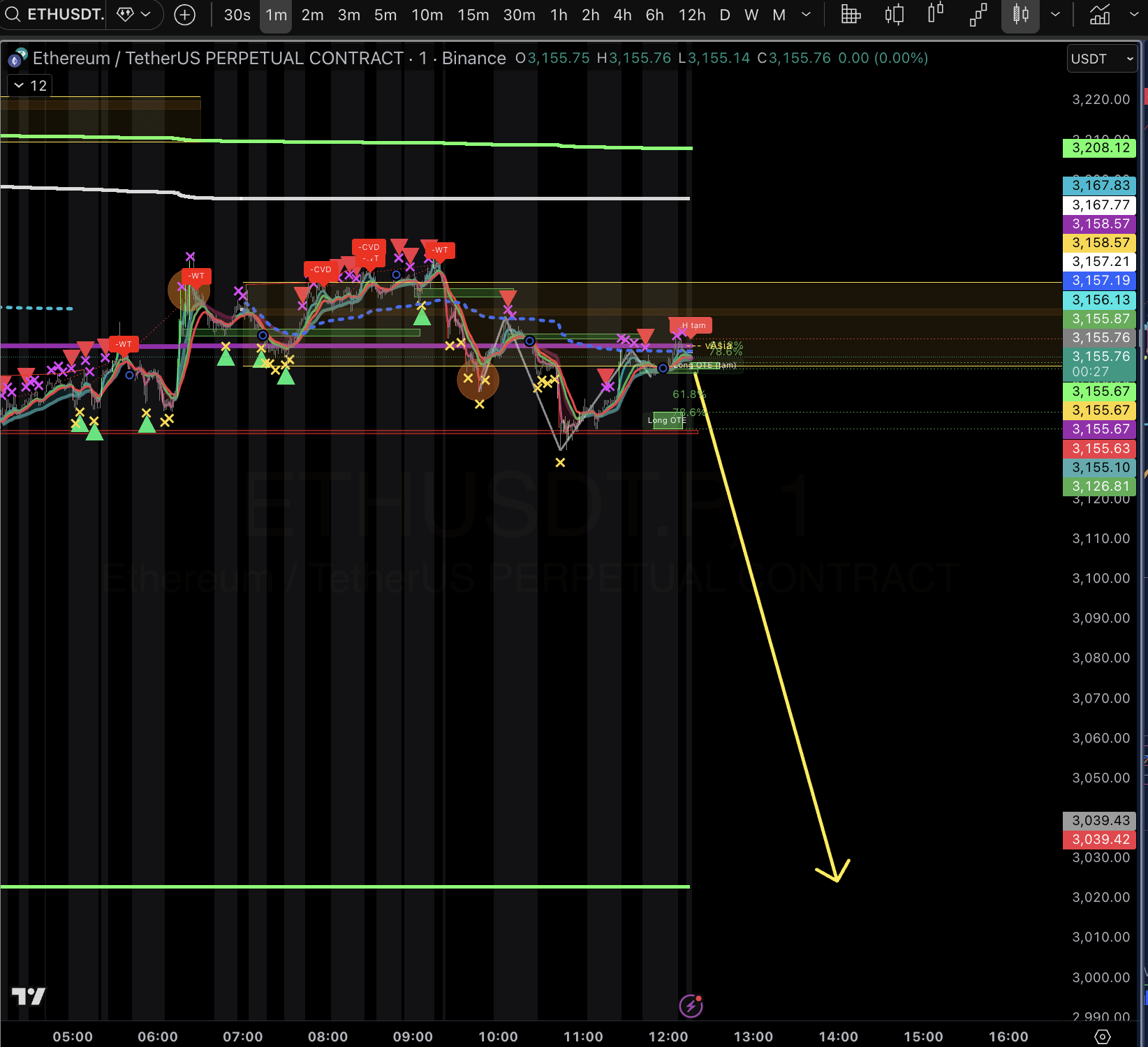1148x1047 pixels.
Task: Open chart settings gear icon
Action: click(1103, 1037)
